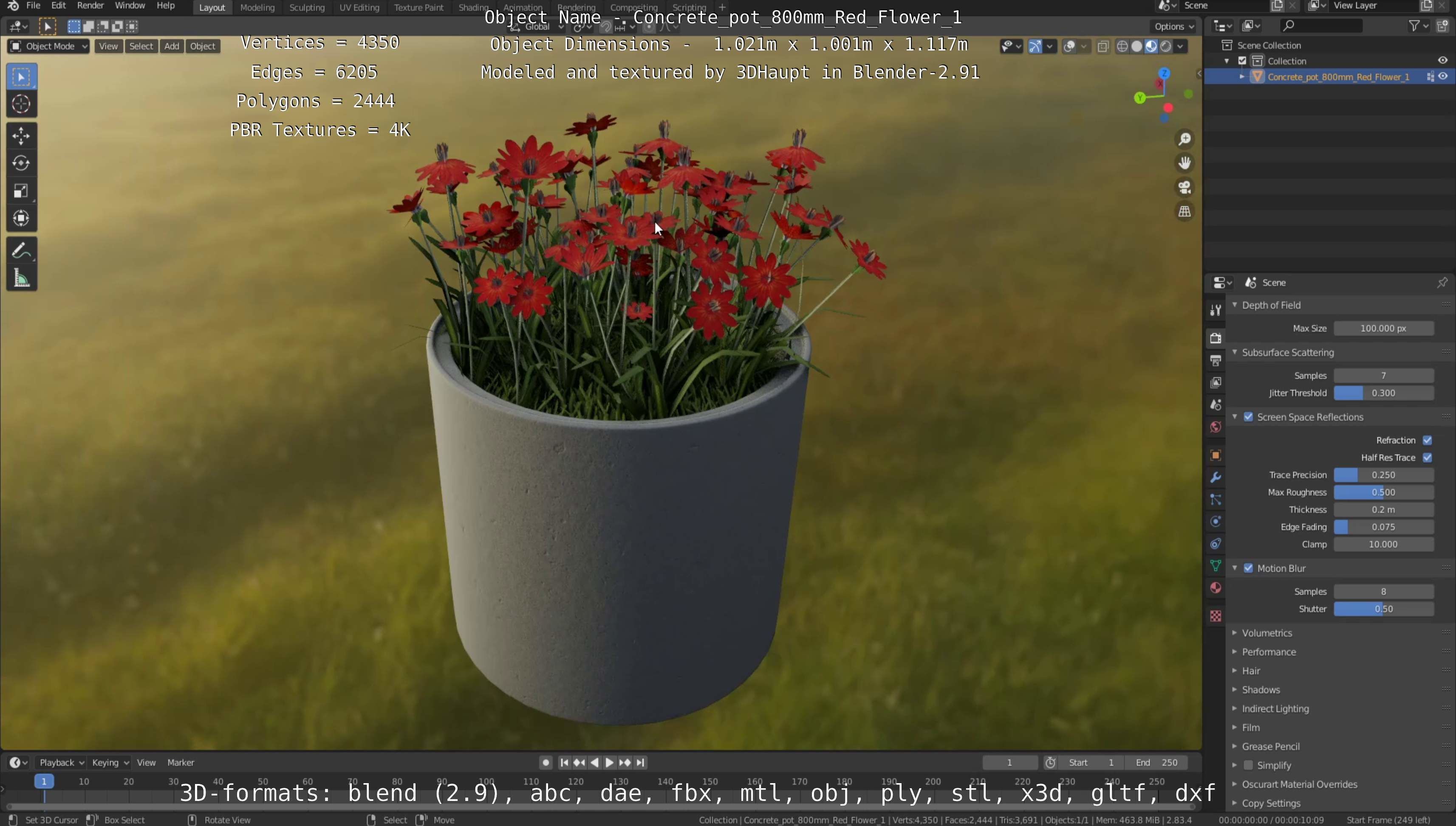Disable Half Res Trace checkbox
This screenshot has height=826, width=1456.
pyautogui.click(x=1427, y=458)
